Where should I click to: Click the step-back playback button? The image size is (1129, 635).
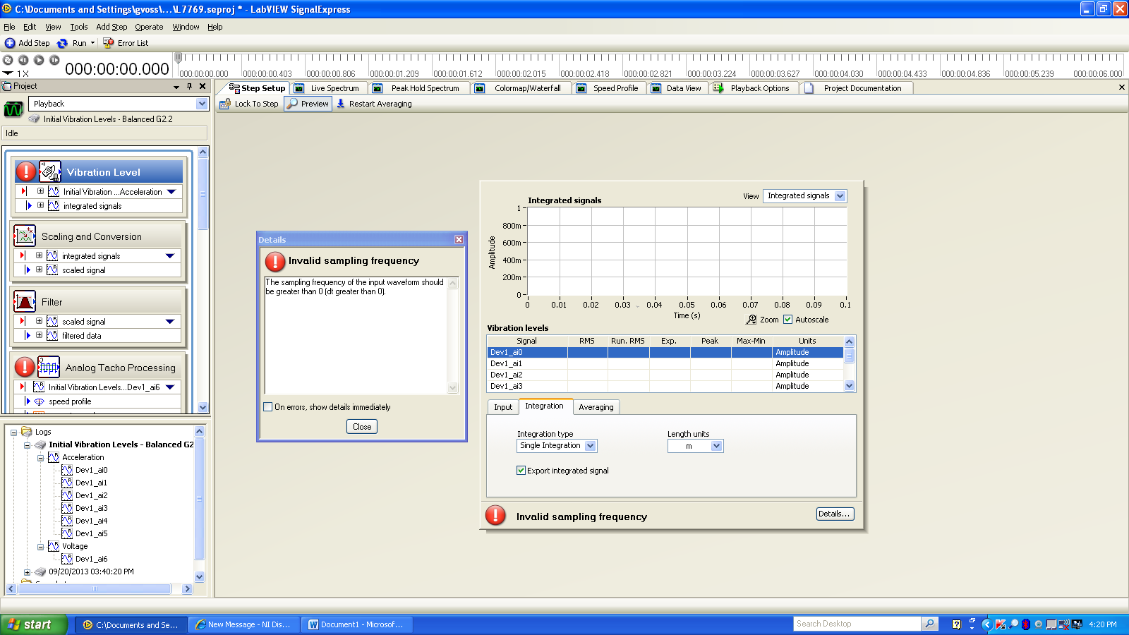23,60
